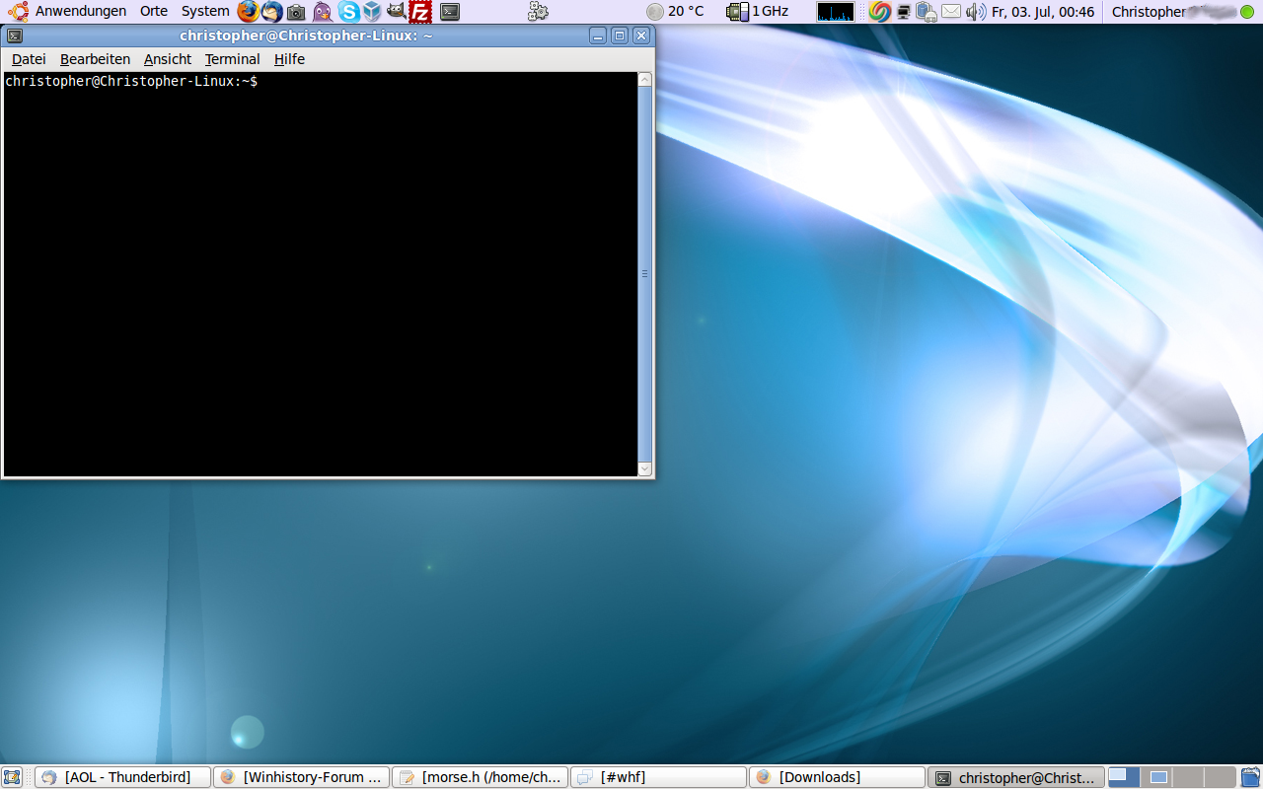Click the camera screenshot launcher icon
Screen dimensions: 1263x789
[296, 12]
